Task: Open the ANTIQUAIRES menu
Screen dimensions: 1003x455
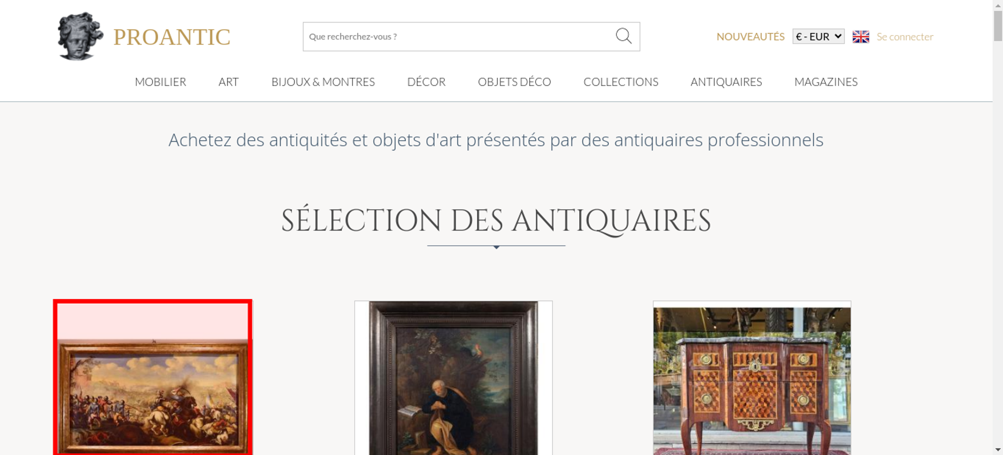Action: click(726, 82)
